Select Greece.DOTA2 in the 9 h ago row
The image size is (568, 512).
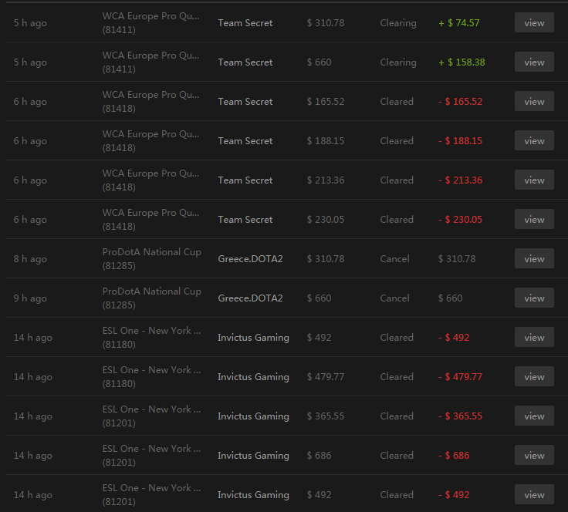click(250, 298)
